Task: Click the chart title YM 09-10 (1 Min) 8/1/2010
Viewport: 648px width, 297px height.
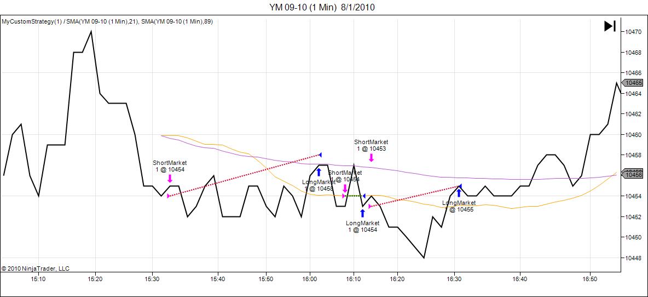Action: 322,7
